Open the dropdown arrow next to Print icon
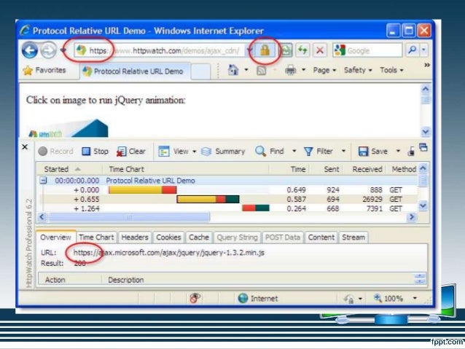 [303, 70]
